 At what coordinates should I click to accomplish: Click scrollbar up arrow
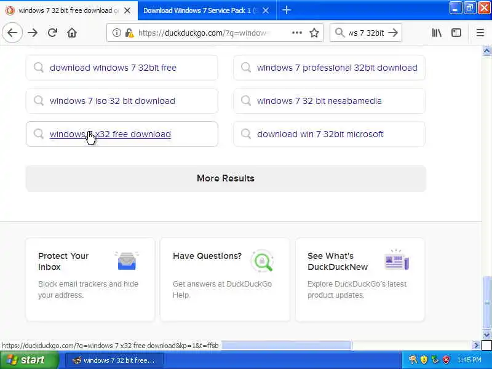coord(486,51)
